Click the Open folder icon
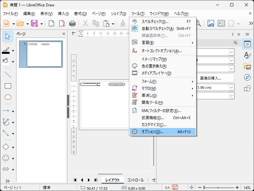This screenshot has height=191, width=254. pyautogui.click(x=20, y=24)
